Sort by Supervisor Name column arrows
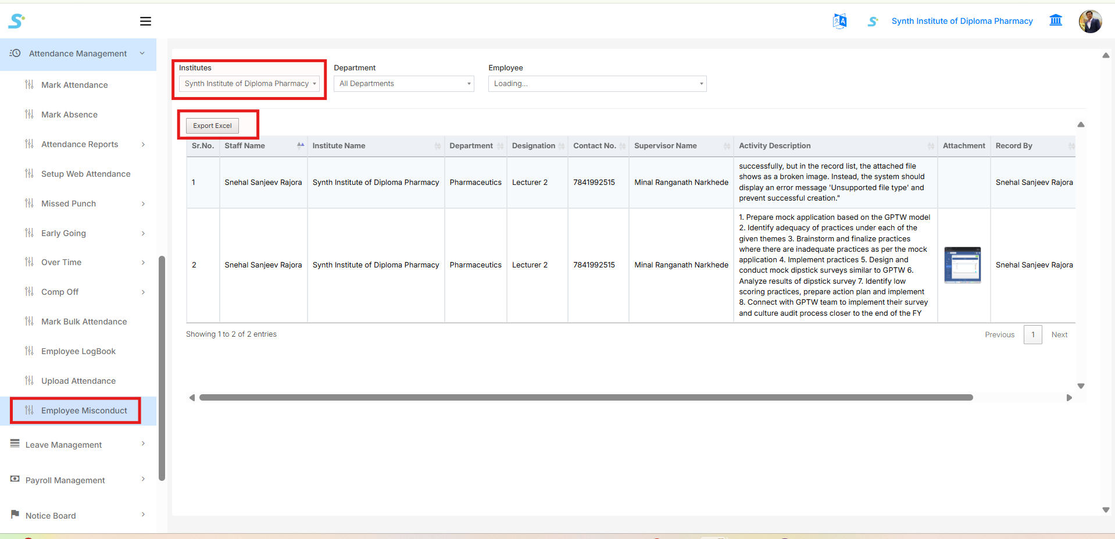The image size is (1115, 539). 727,146
